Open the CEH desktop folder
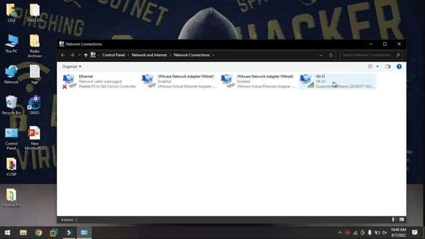 tap(11, 13)
